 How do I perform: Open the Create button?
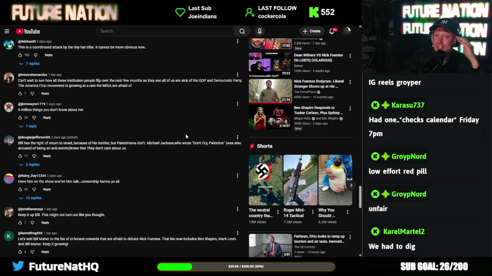(x=311, y=31)
